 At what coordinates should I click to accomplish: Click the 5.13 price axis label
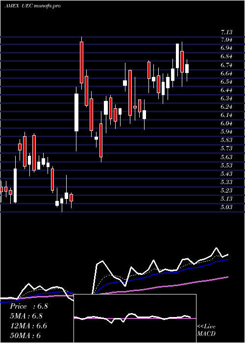(x=226, y=198)
